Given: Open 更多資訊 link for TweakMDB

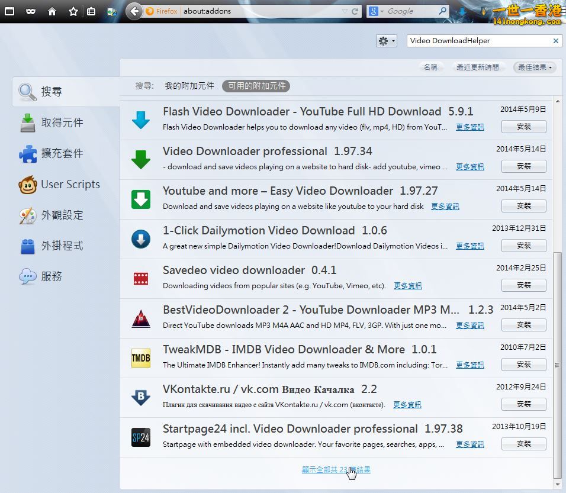Looking at the screenshot, I should coord(469,365).
